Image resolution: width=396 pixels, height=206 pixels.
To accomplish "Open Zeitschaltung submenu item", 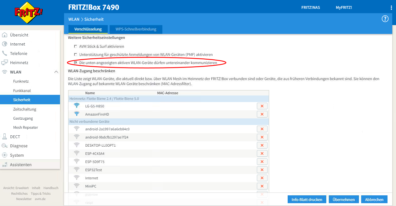I will [x=25, y=109].
